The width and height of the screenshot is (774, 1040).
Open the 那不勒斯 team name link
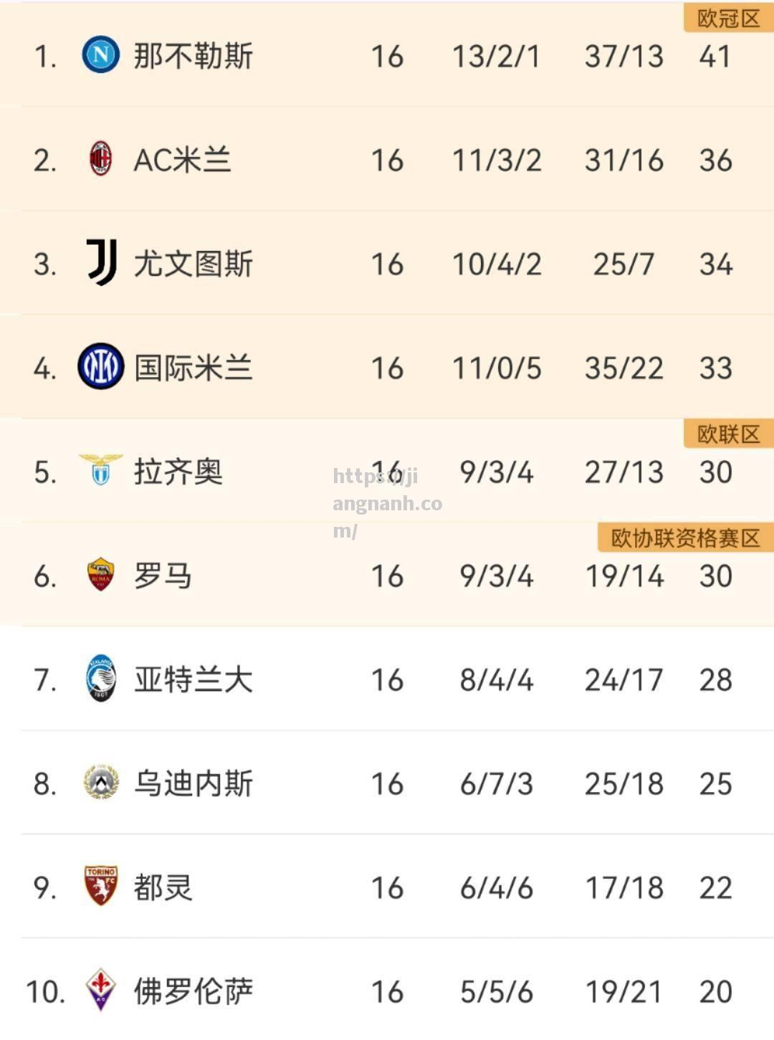tap(193, 56)
